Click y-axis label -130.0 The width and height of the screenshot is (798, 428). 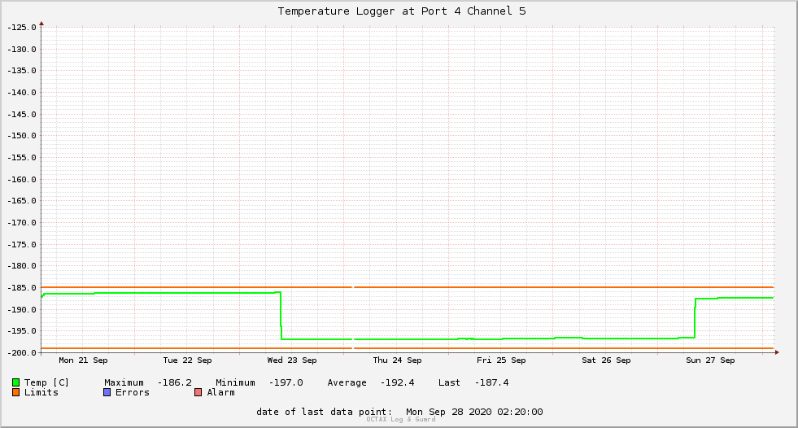click(x=22, y=50)
